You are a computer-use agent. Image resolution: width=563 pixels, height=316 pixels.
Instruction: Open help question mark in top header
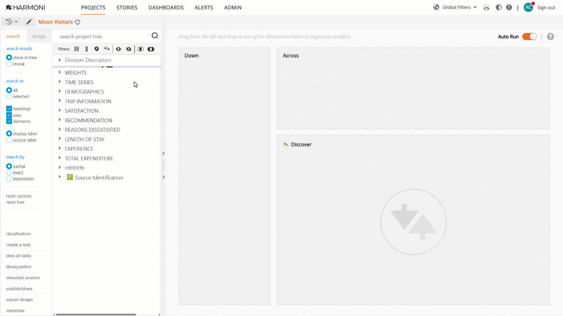[x=509, y=7]
